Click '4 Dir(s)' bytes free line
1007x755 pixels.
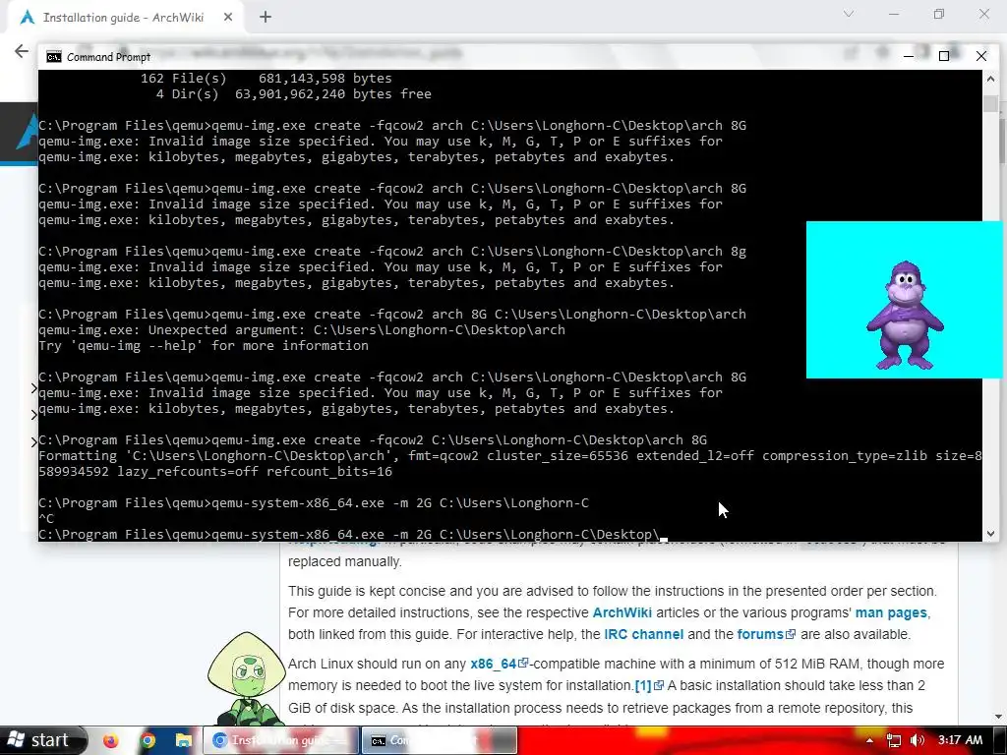[293, 94]
